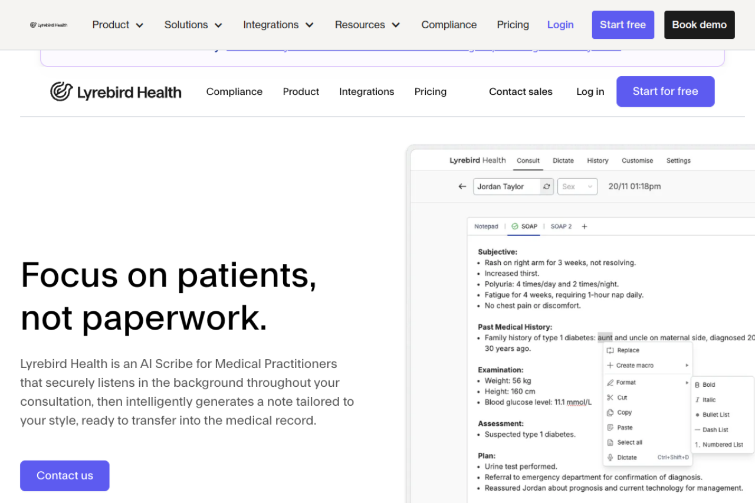Expand the Create macro submenu arrow
Image resolution: width=755 pixels, height=503 pixels.
click(687, 366)
